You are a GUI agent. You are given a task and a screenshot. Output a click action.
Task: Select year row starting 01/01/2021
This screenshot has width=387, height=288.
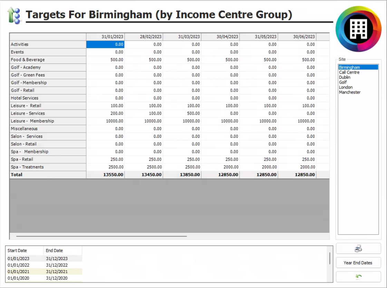[x=44, y=271]
